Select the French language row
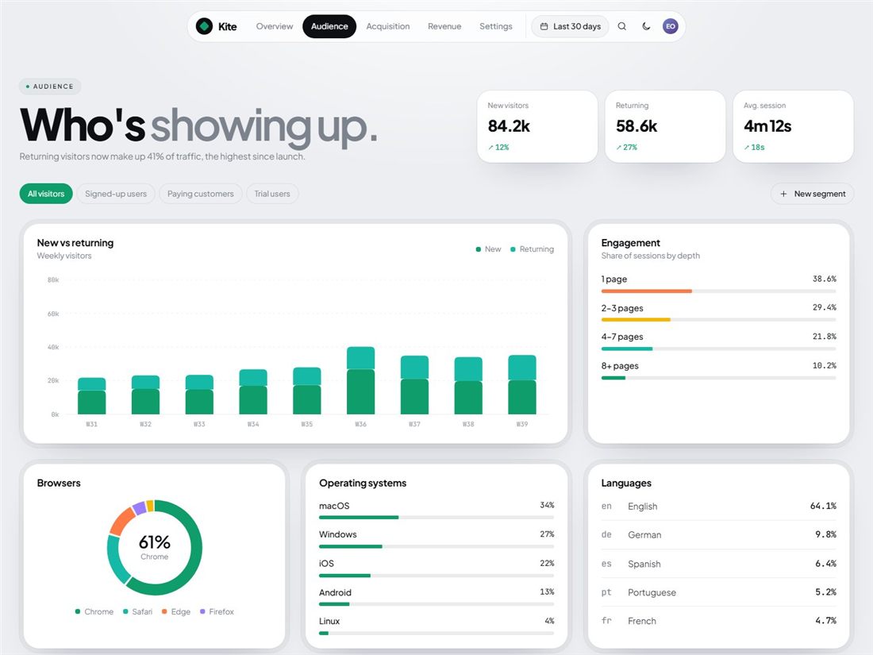 [x=719, y=621]
